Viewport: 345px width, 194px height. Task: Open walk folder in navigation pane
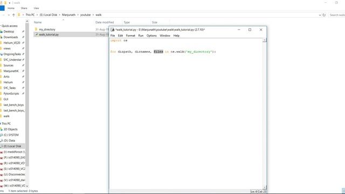pyautogui.click(x=6, y=116)
